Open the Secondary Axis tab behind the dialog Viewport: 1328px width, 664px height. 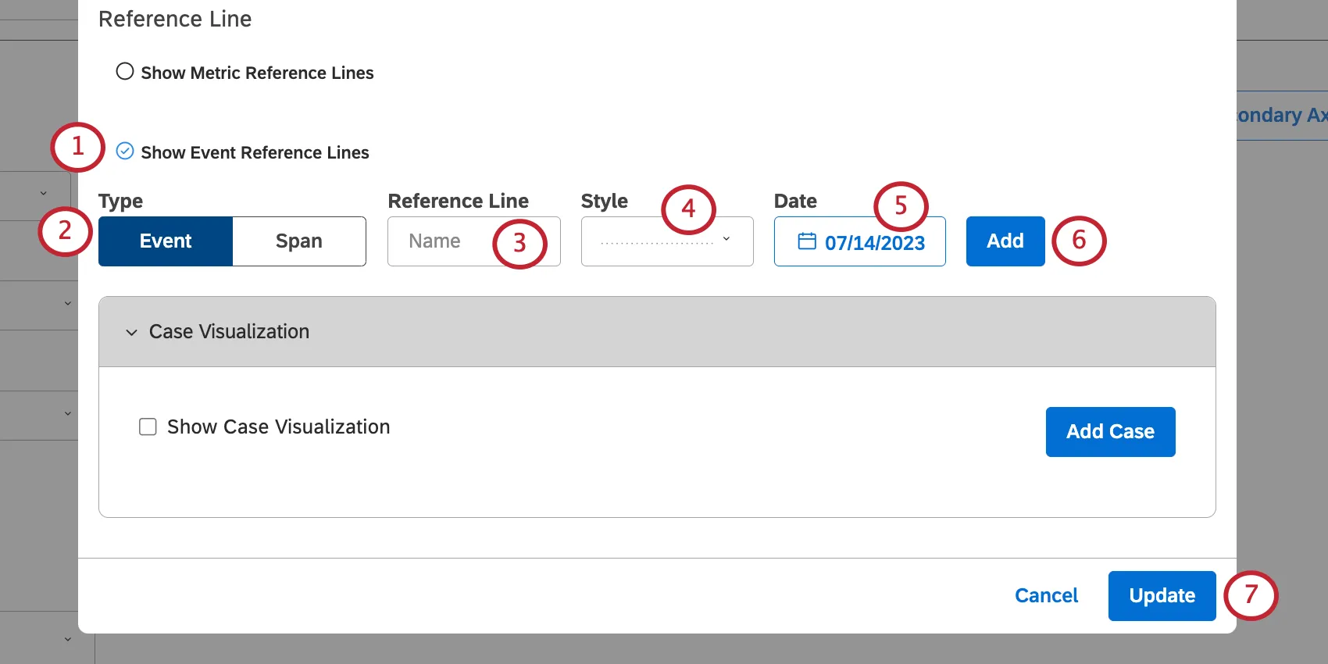1281,116
